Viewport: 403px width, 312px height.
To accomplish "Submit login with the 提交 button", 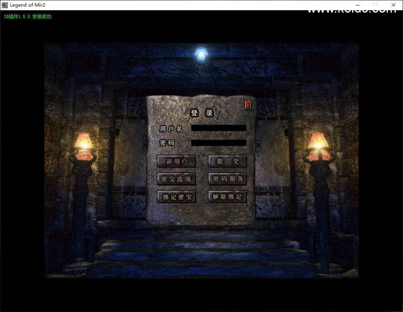I will tap(228, 161).
